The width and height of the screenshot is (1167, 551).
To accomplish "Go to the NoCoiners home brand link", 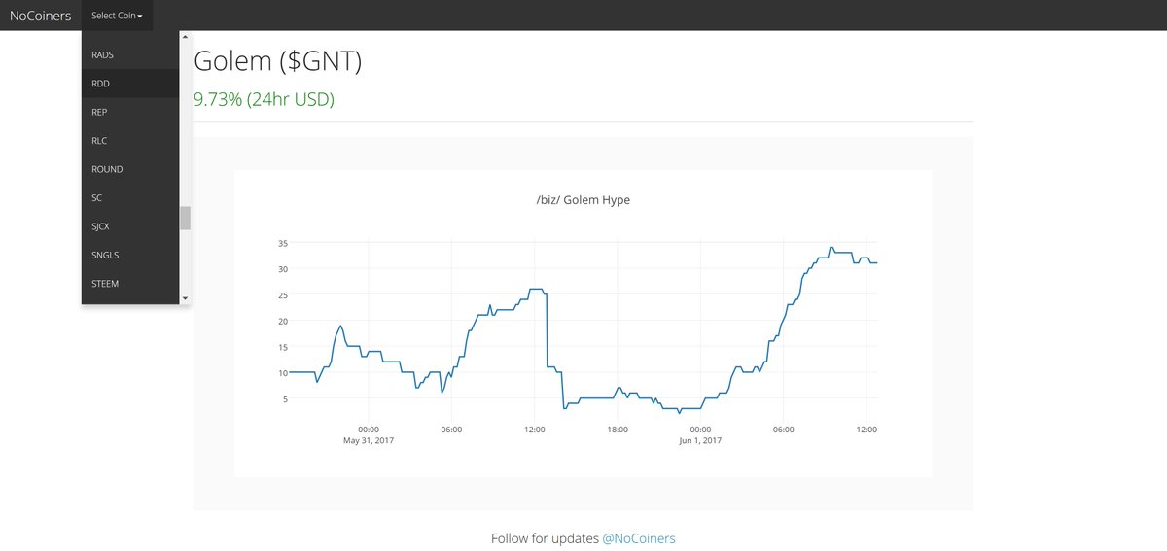I will coord(40,16).
